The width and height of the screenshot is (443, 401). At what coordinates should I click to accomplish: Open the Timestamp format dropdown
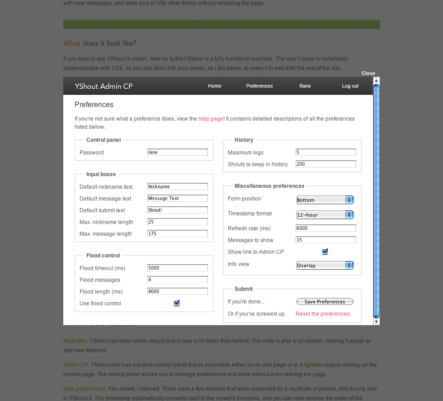click(325, 215)
